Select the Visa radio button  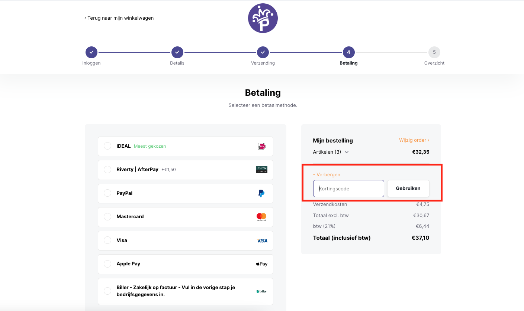pyautogui.click(x=107, y=240)
